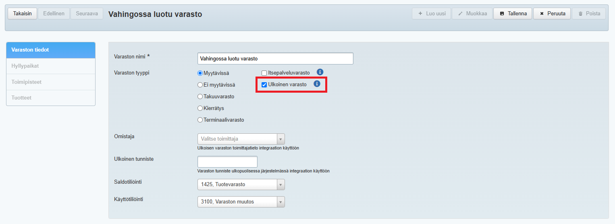Open the Käyttötiliöinti dropdown
615x224 pixels.
(x=241, y=202)
